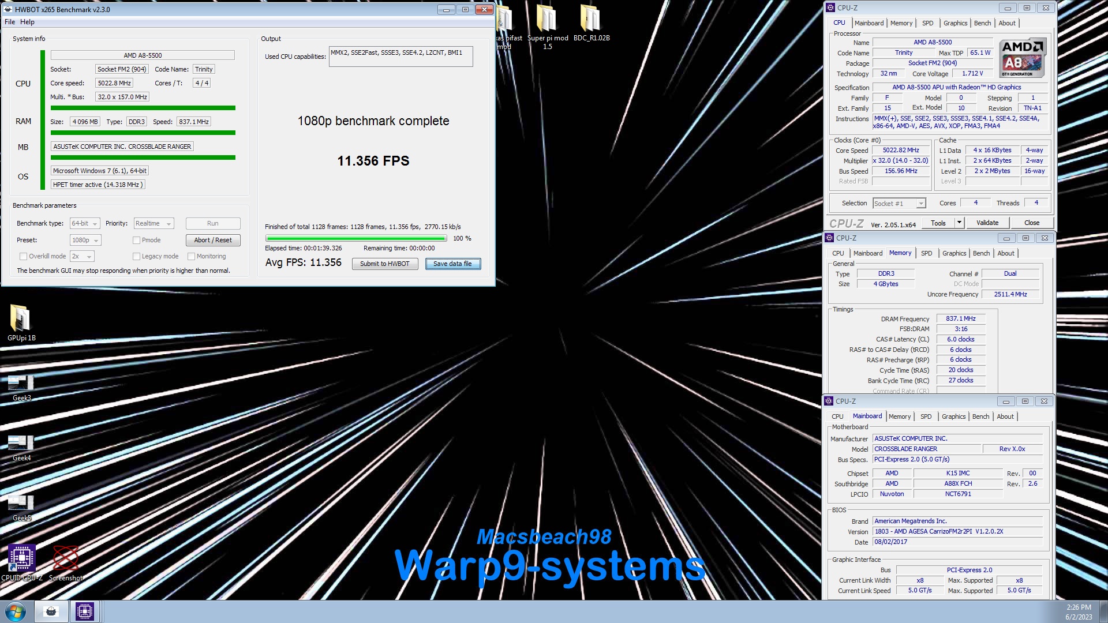Viewport: 1108px width, 623px height.
Task: Click the Submit to HWBOT button
Action: click(x=385, y=264)
